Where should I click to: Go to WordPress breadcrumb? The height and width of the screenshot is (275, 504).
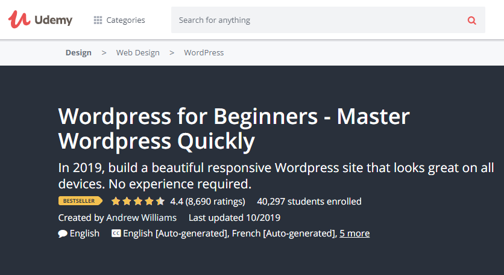[204, 52]
